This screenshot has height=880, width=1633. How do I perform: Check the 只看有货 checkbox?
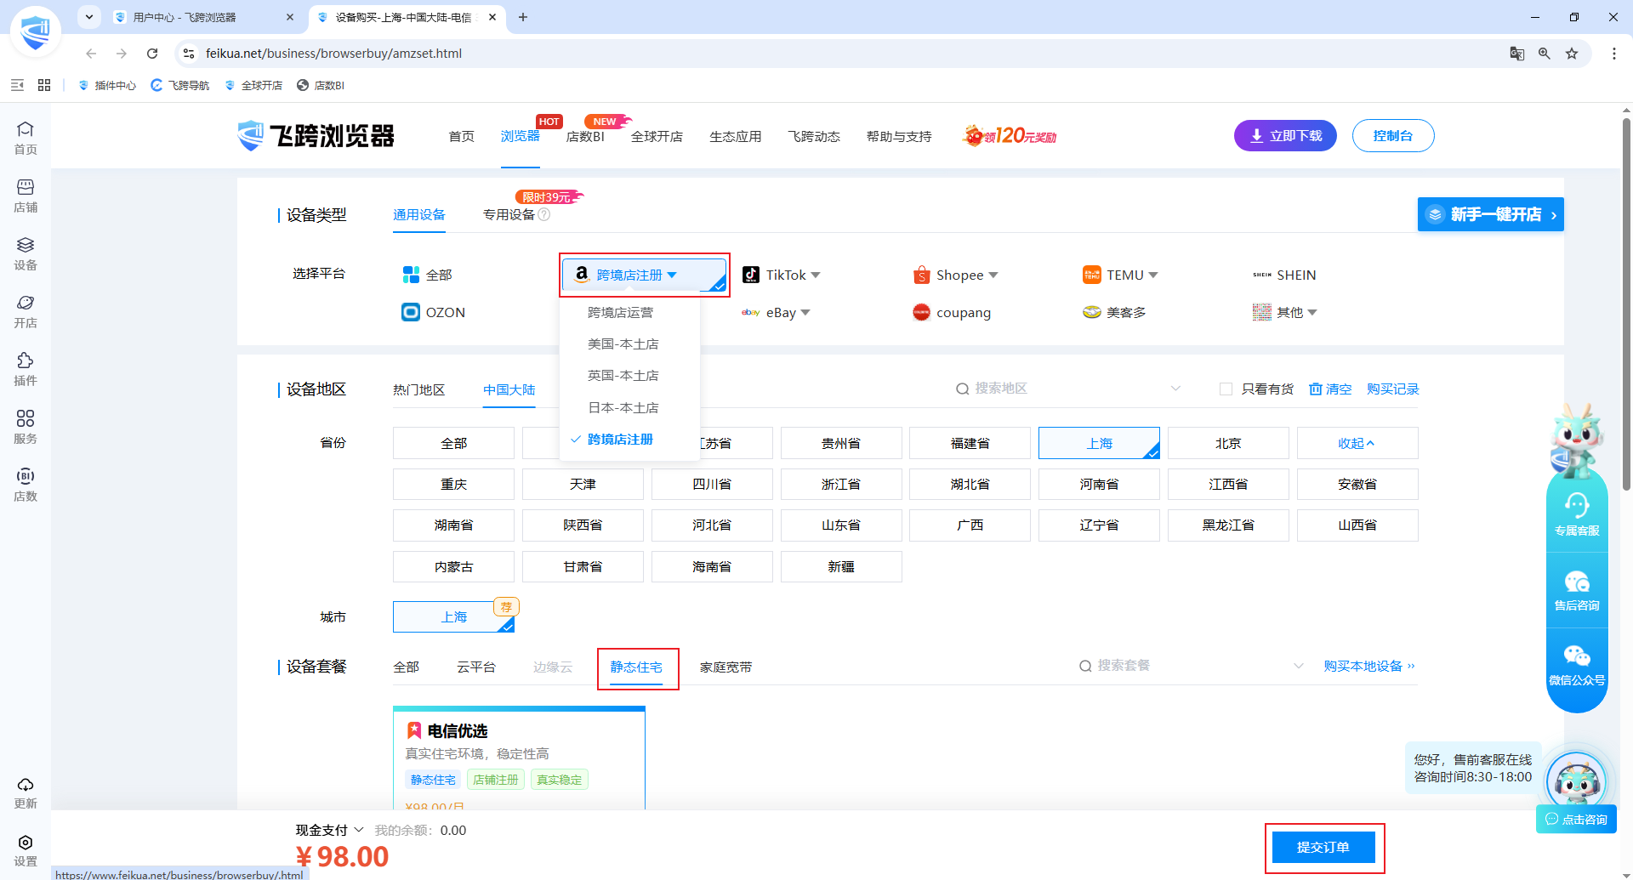coord(1226,389)
